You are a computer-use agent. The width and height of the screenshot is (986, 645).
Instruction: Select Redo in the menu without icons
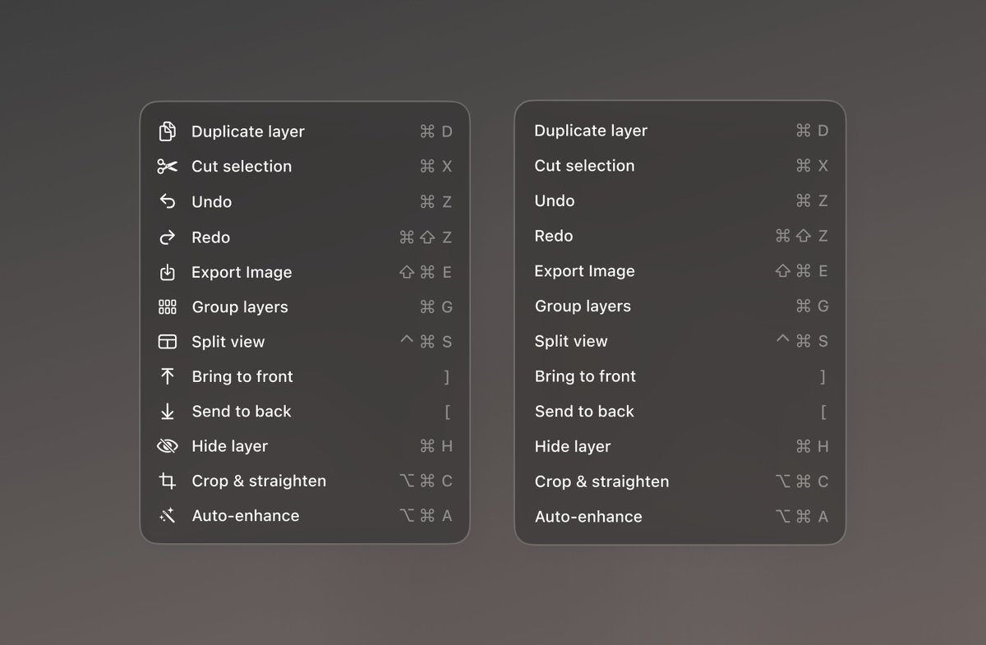pos(680,236)
